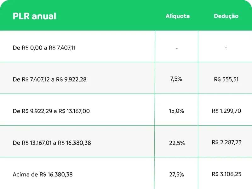Image resolution: width=252 pixels, height=189 pixels.
Task: Select the Dedução column header
Action: click(226, 16)
